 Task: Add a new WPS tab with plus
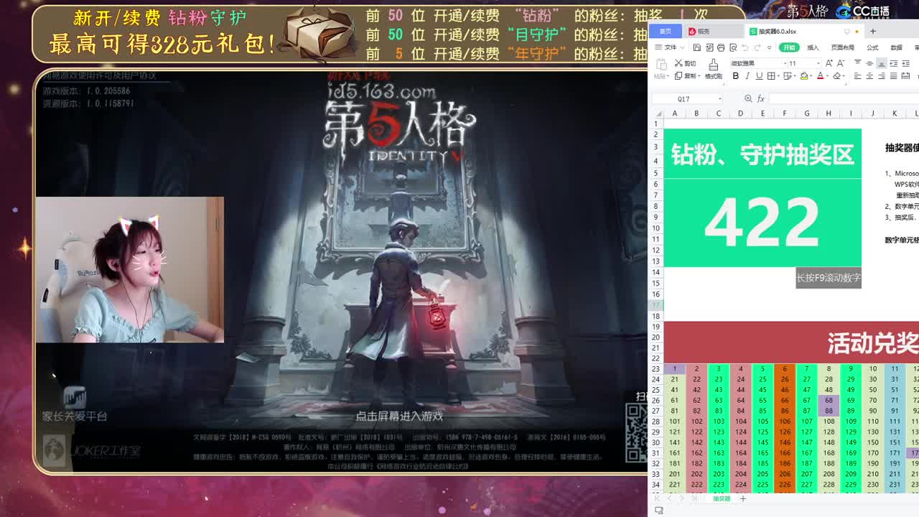873,31
